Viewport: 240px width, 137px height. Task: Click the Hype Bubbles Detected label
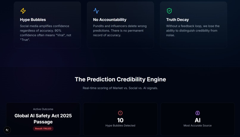(120, 125)
